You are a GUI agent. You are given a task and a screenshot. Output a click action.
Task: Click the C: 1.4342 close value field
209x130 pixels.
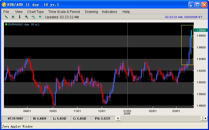80,118
